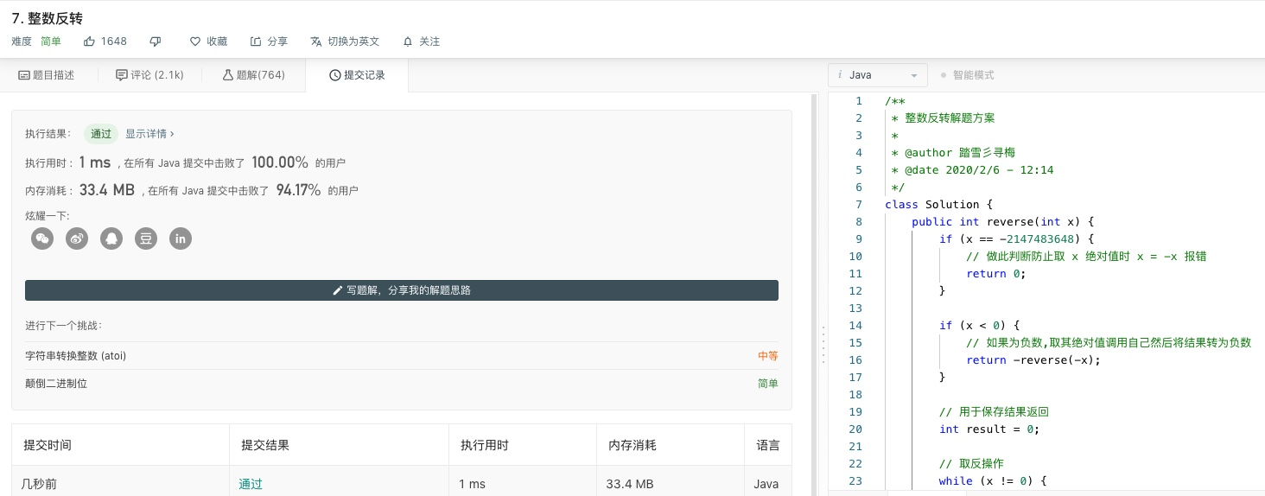Click the 几秒前 submission time cell
This screenshot has height=496, width=1265.
pyautogui.click(x=39, y=484)
